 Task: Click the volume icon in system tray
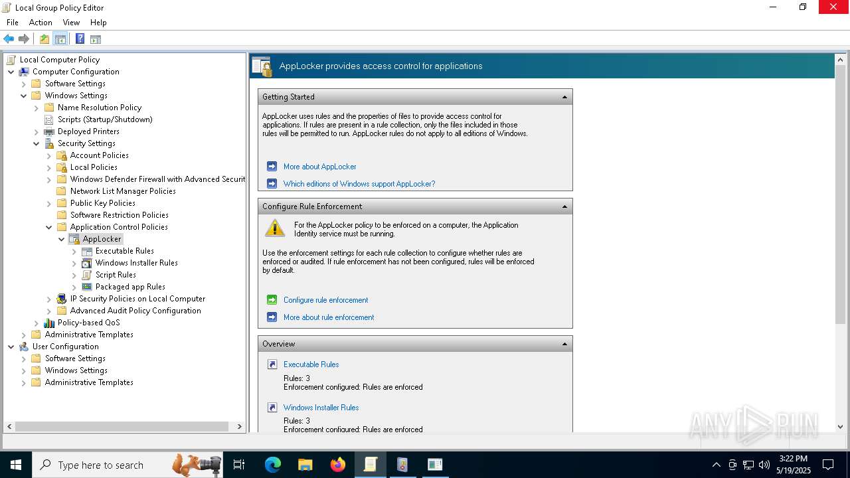(x=764, y=465)
